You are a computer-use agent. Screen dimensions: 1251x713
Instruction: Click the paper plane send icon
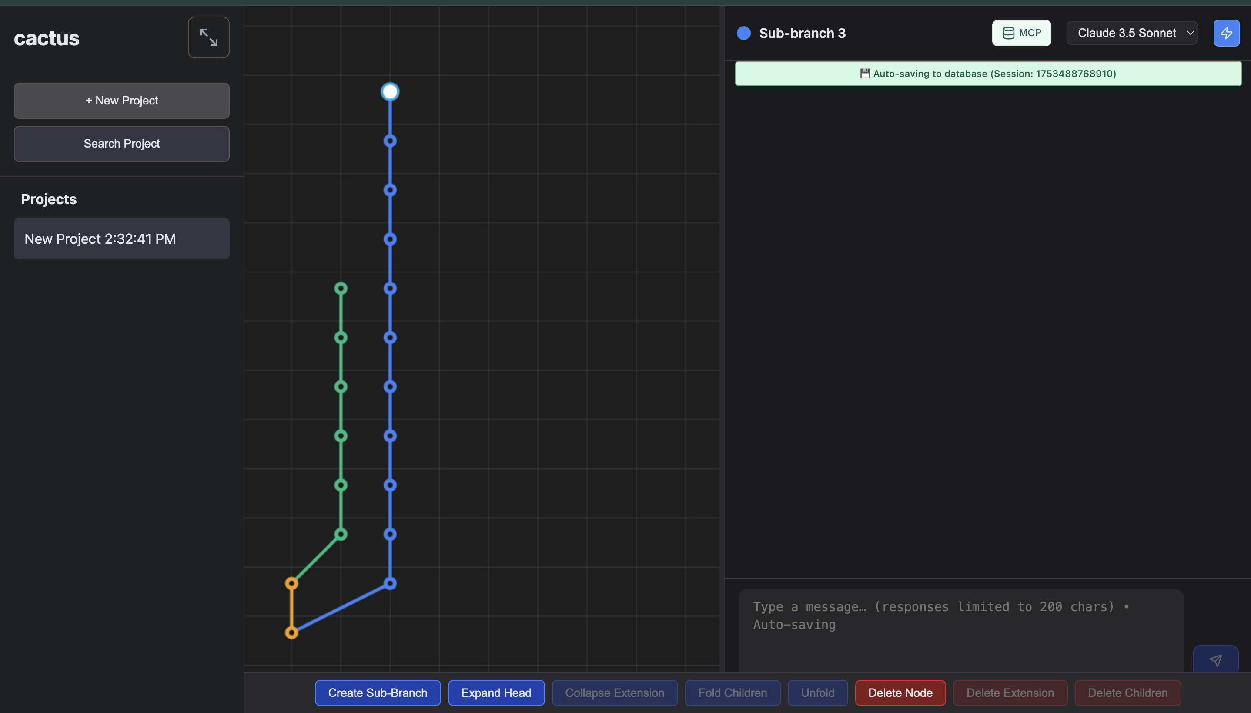click(x=1215, y=659)
